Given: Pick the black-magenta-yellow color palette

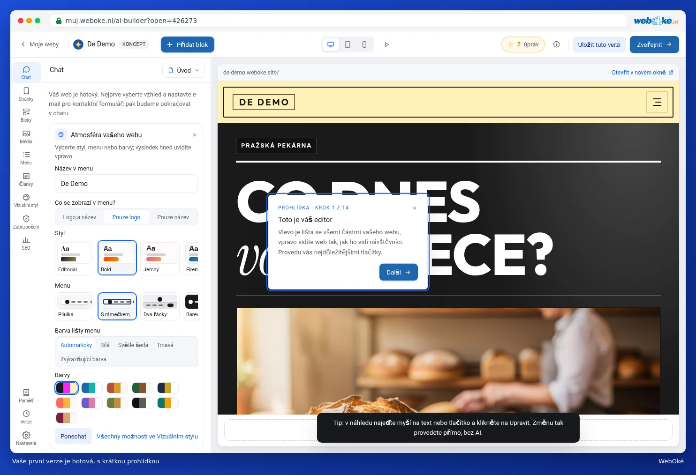Looking at the screenshot, I should (67, 388).
